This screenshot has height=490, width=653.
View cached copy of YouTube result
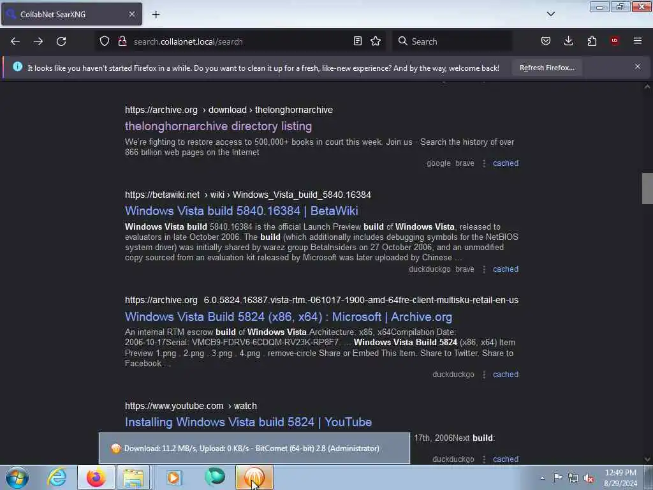click(x=506, y=459)
